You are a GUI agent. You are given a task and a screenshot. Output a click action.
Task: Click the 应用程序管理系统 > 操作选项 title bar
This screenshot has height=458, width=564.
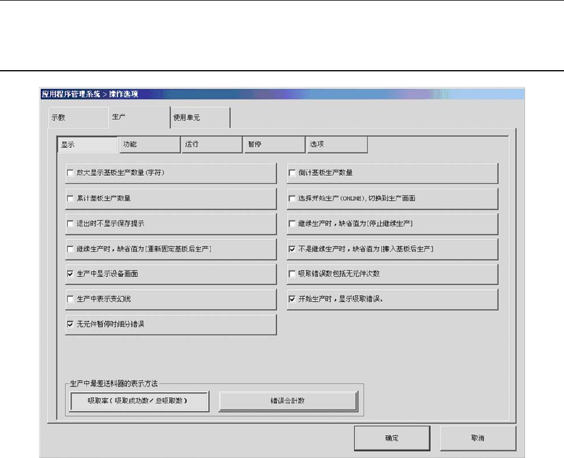[282, 94]
